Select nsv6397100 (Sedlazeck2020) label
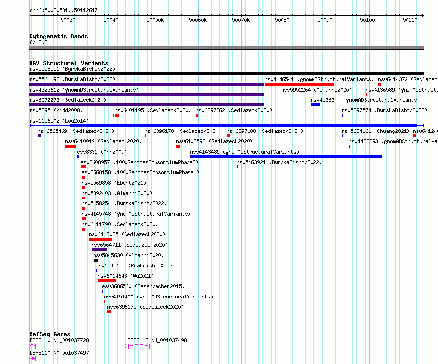438x364 pixels. tap(265, 131)
